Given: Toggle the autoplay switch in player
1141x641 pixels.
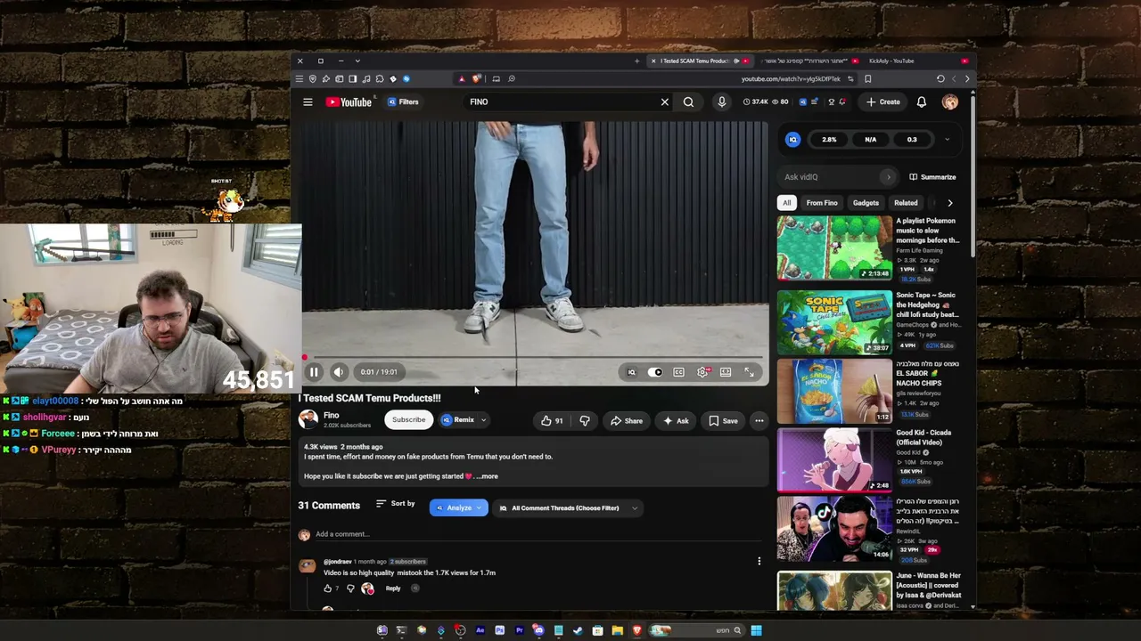Looking at the screenshot, I should (655, 372).
